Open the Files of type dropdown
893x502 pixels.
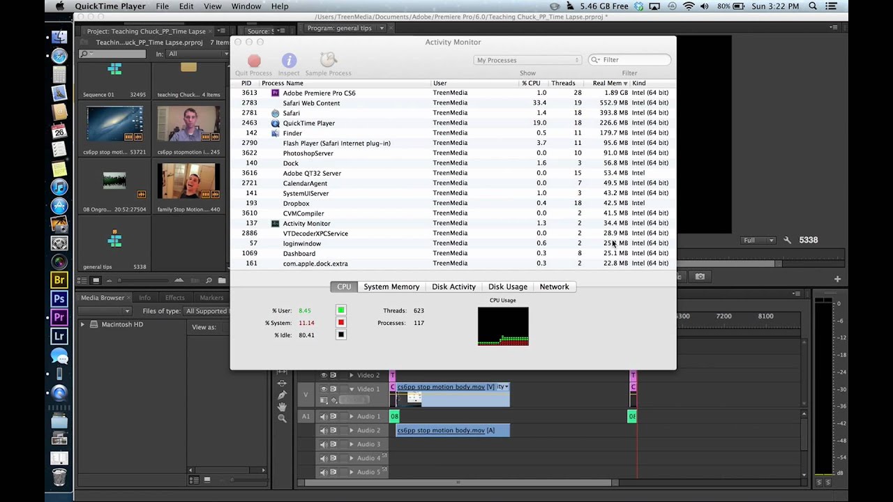click(x=207, y=311)
